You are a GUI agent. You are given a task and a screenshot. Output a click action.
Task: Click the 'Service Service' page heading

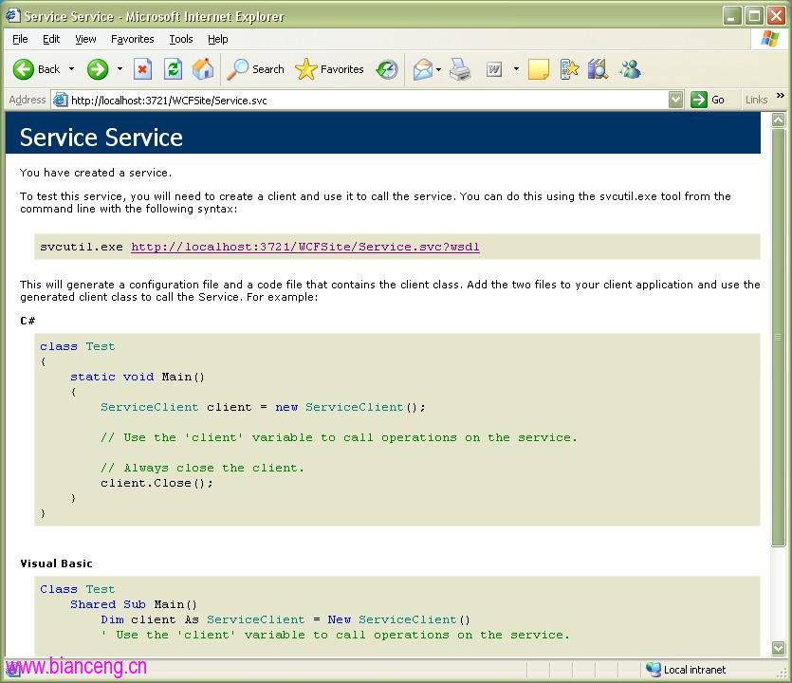101,138
